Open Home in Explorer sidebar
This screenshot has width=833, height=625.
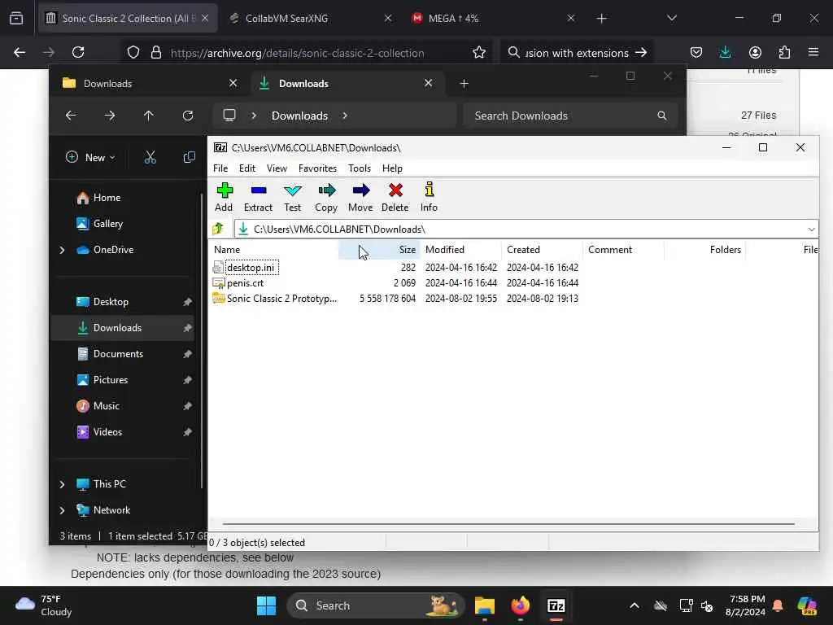tap(107, 197)
